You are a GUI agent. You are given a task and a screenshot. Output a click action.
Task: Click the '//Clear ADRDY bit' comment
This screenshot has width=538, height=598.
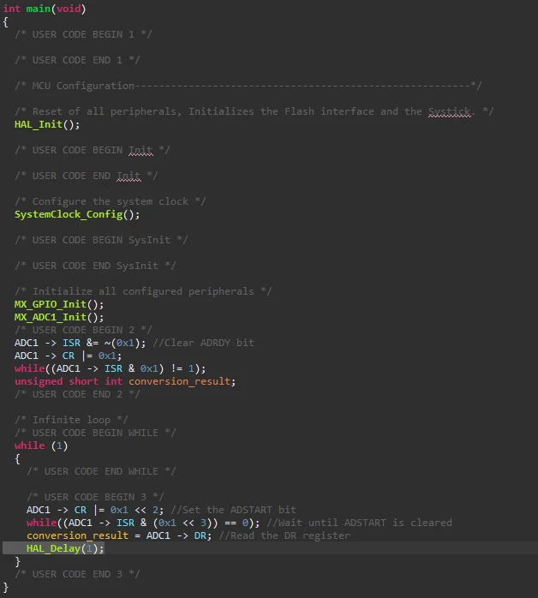point(203,343)
